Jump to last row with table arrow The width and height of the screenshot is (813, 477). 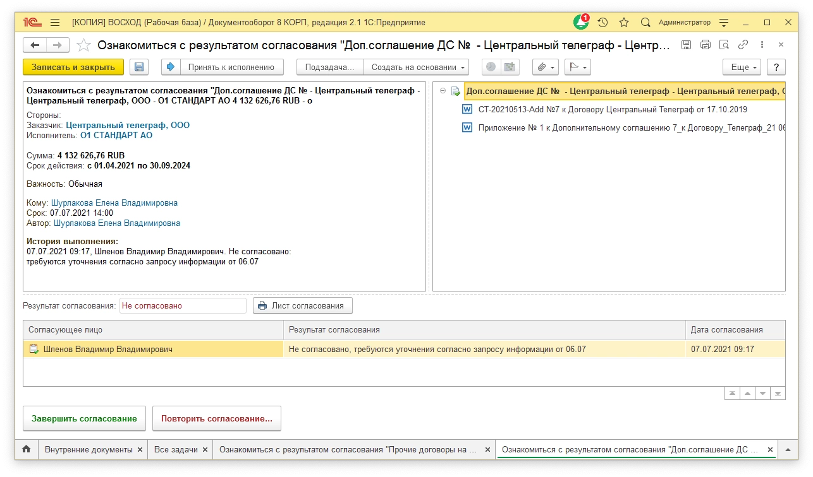778,393
